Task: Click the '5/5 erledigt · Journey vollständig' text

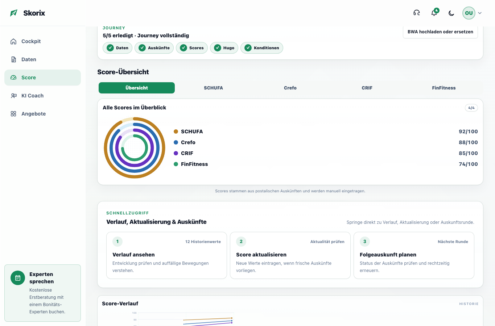Action: (x=146, y=35)
